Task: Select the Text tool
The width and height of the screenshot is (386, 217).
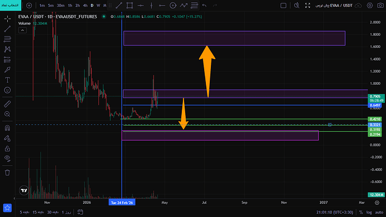Action: tap(7, 80)
